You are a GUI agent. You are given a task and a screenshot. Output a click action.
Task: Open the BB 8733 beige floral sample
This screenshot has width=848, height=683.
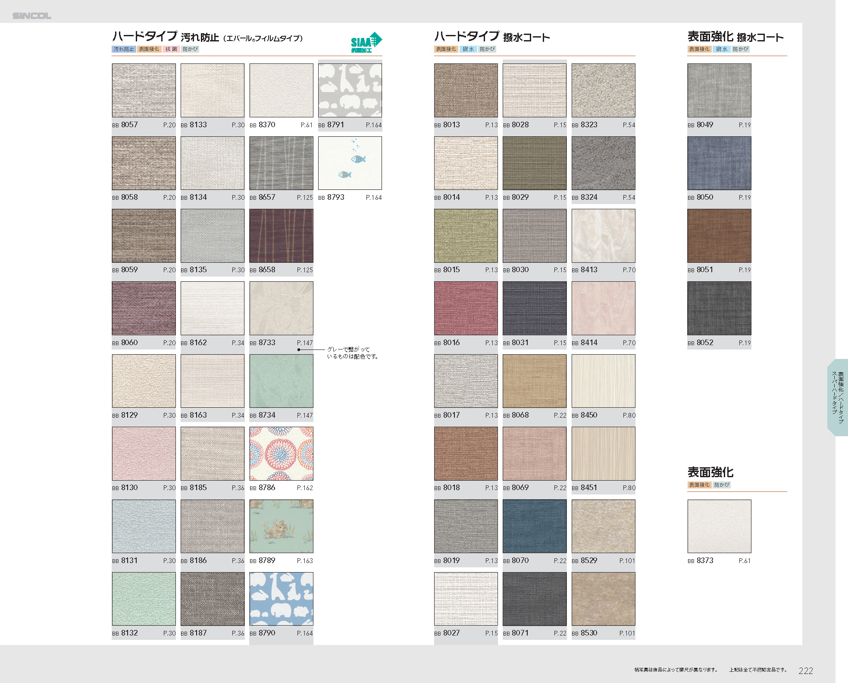point(281,308)
